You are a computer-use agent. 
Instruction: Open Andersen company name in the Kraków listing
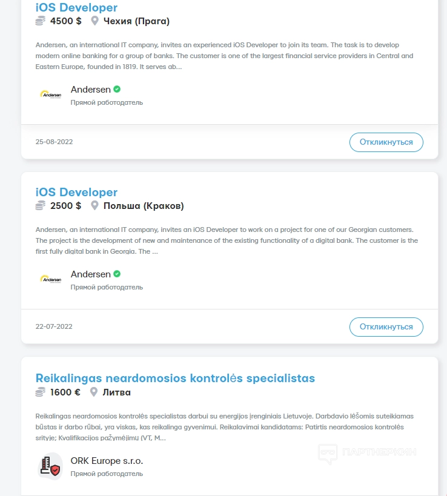tap(91, 274)
